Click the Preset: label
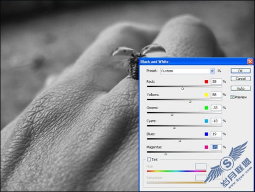The image size is (255, 192). 152,71
